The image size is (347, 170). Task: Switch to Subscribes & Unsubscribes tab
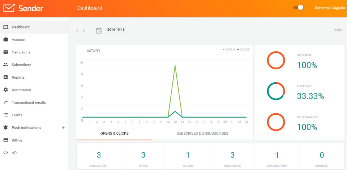coord(202,134)
